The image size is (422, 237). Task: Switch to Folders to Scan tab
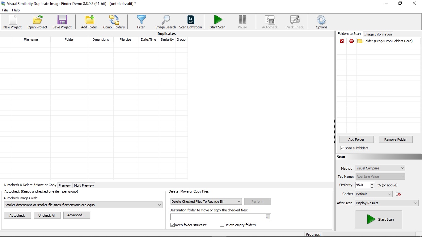(349, 34)
